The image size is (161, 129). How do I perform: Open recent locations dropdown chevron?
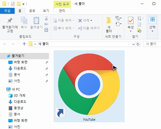pyautogui.click(x=19, y=44)
